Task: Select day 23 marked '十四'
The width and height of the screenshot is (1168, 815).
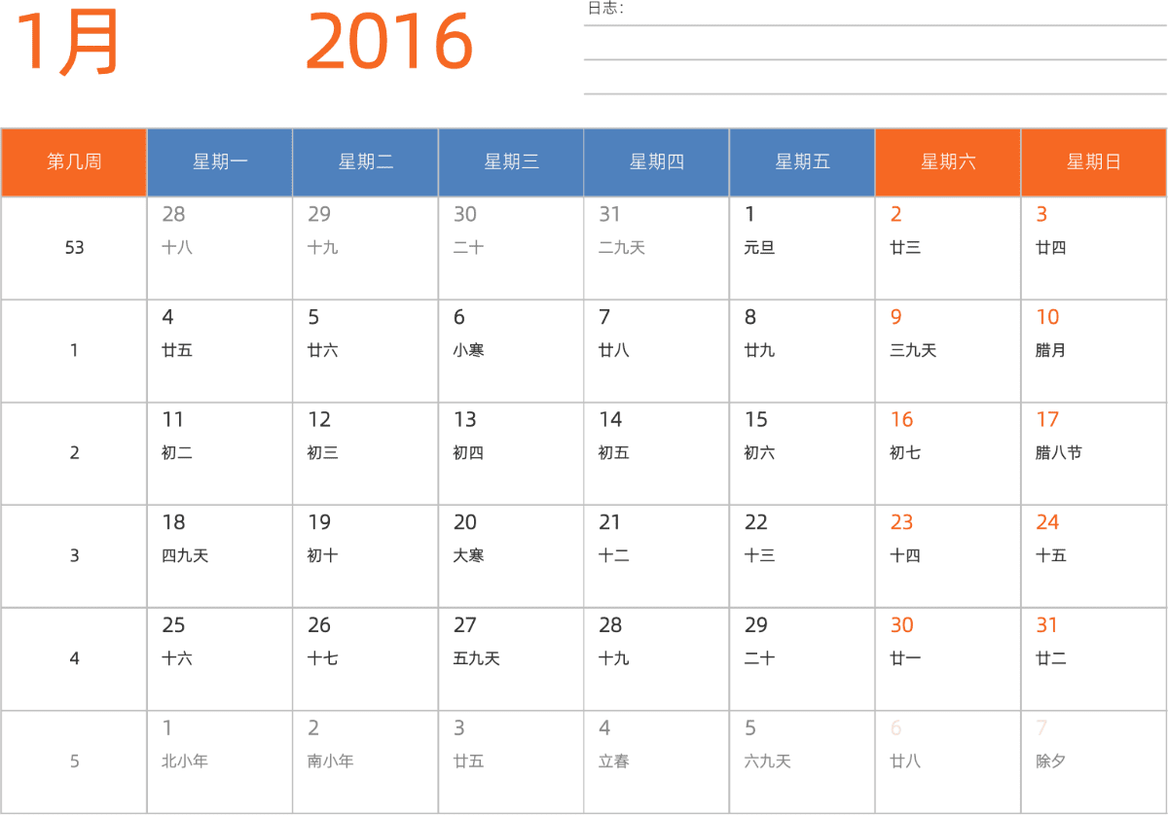Action: (x=948, y=556)
